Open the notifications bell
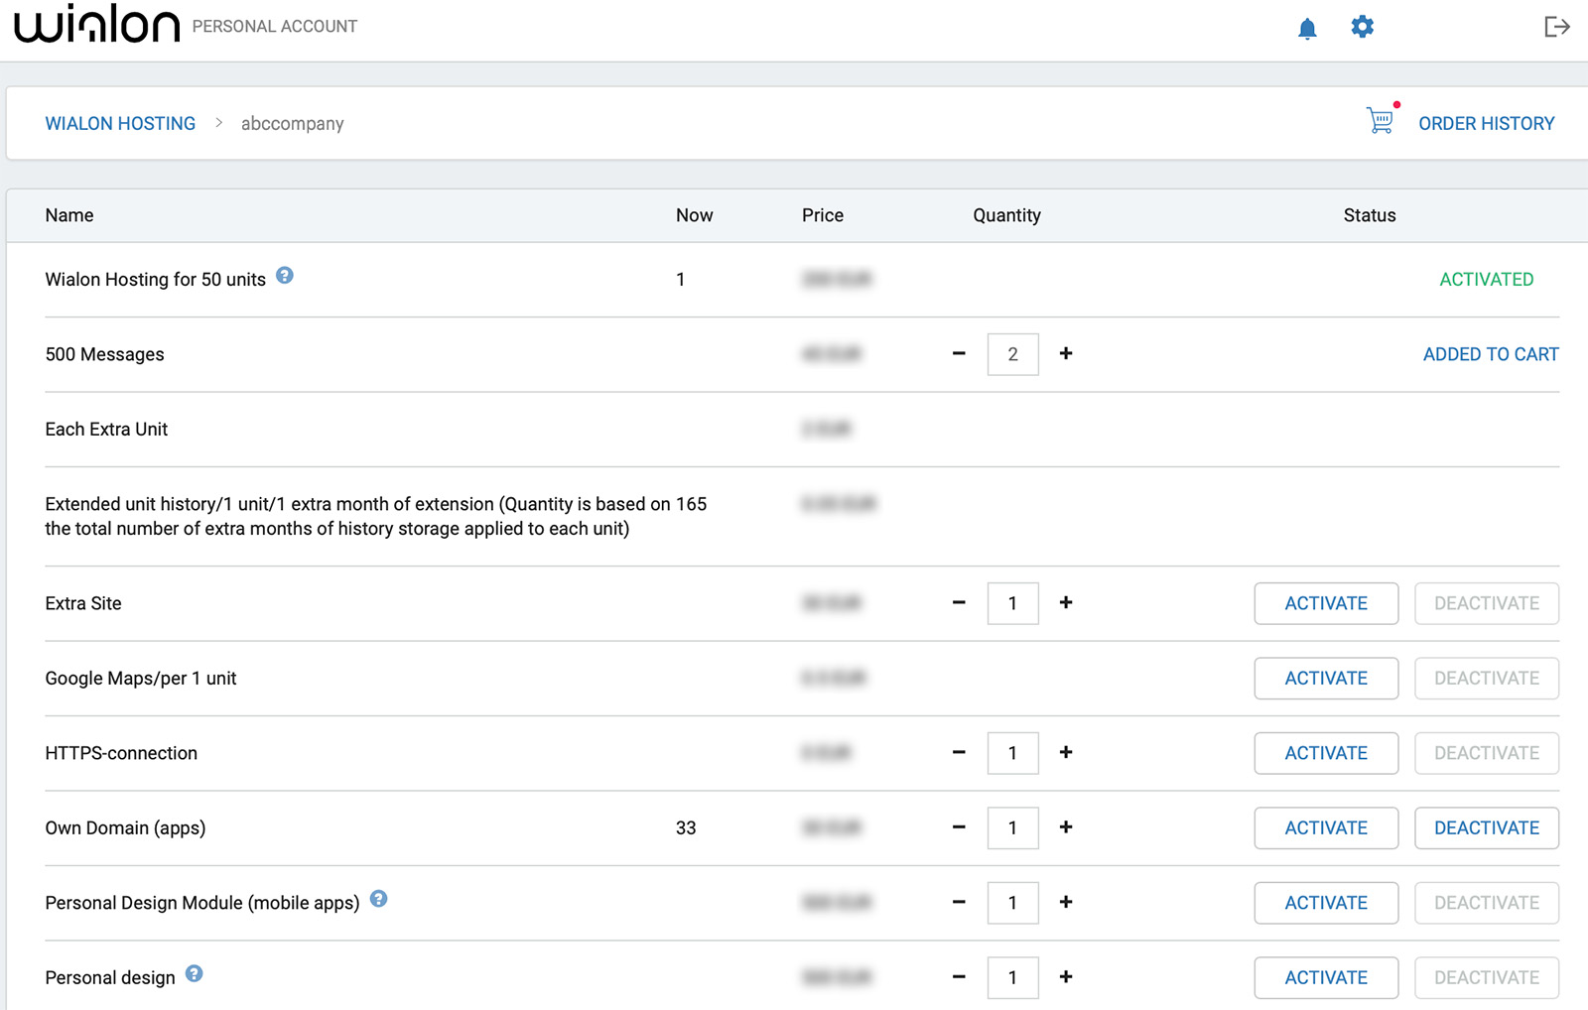The height and width of the screenshot is (1010, 1588). click(1307, 29)
